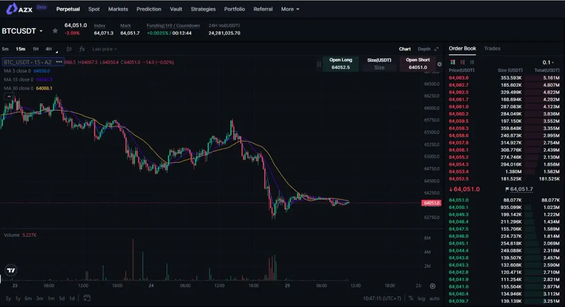This screenshot has width=565, height=307.
Task: Open the go-to-date calendar icon
Action: pyautogui.click(x=87, y=298)
